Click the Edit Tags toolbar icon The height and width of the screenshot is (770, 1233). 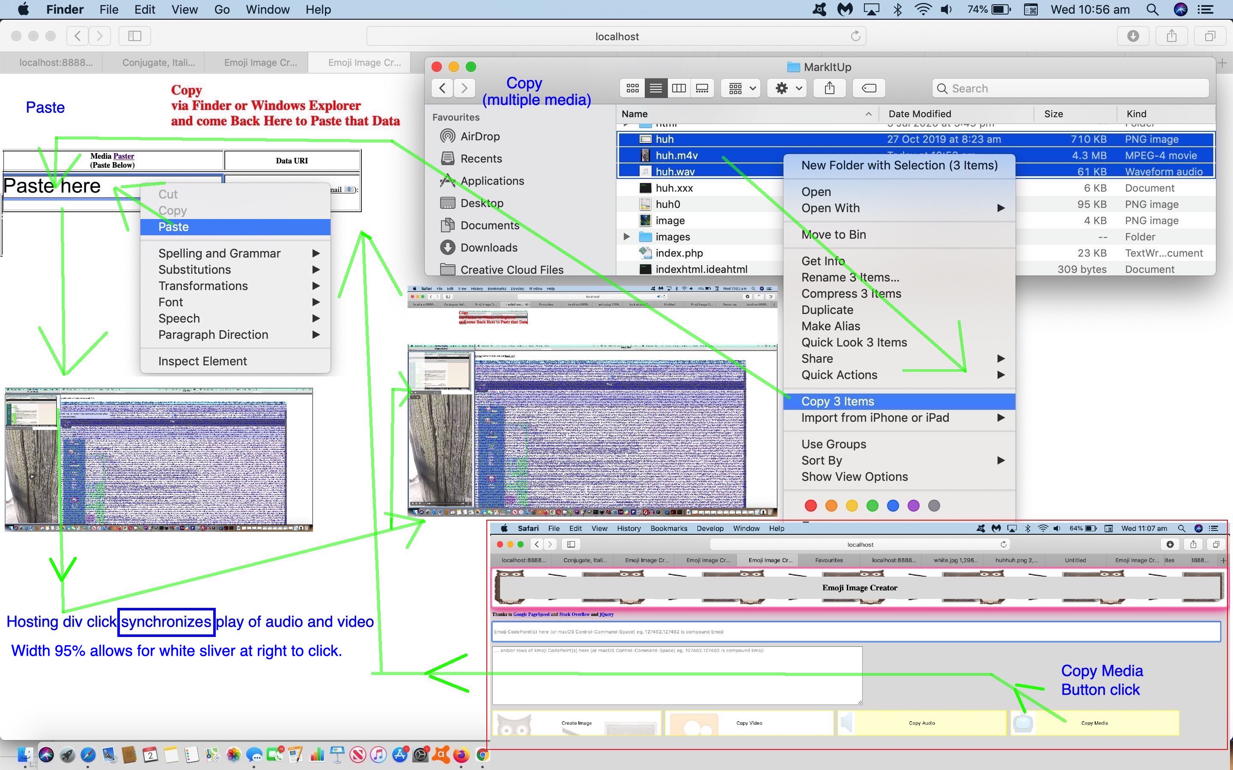point(869,88)
